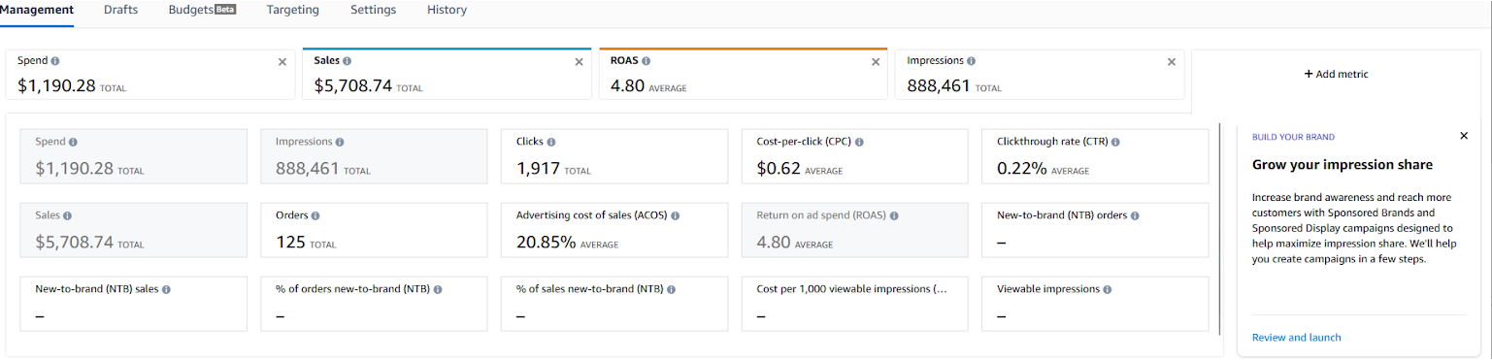Remove the ROAS metric card

click(x=876, y=61)
